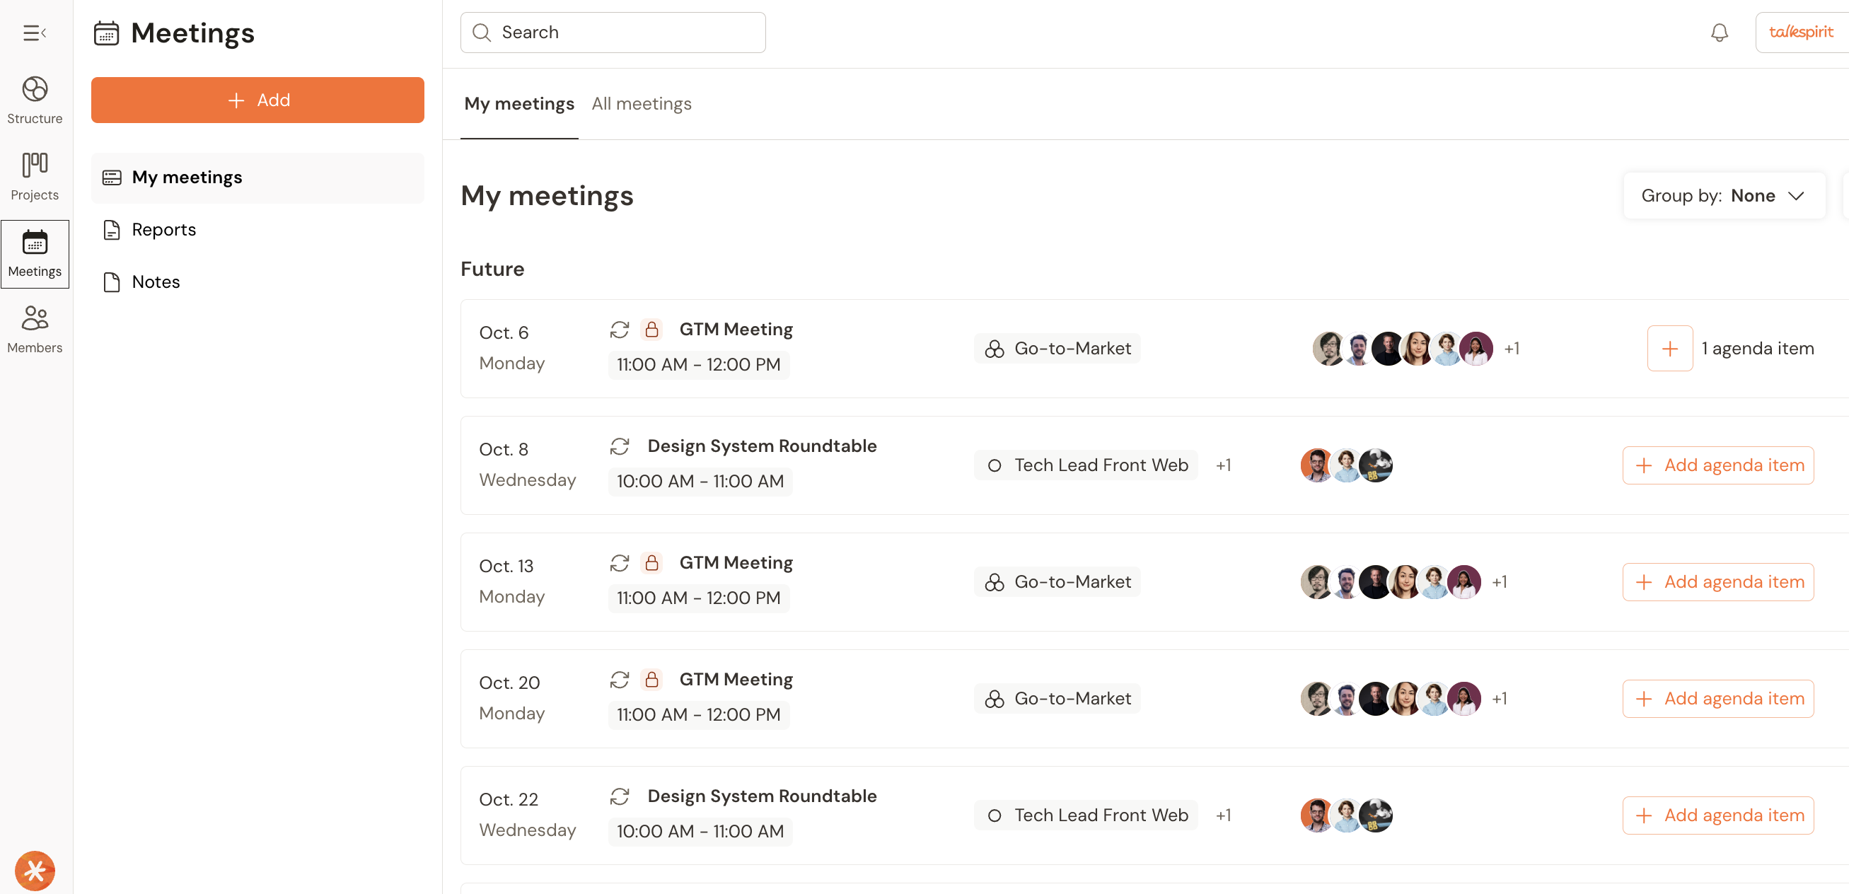The height and width of the screenshot is (894, 1849).
Task: Click the orange asterisk logo icon
Action: (x=35, y=870)
